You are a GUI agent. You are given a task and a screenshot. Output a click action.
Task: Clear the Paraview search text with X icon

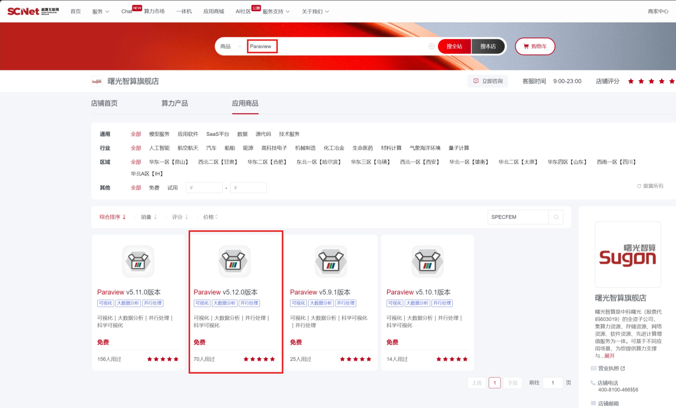tap(431, 46)
